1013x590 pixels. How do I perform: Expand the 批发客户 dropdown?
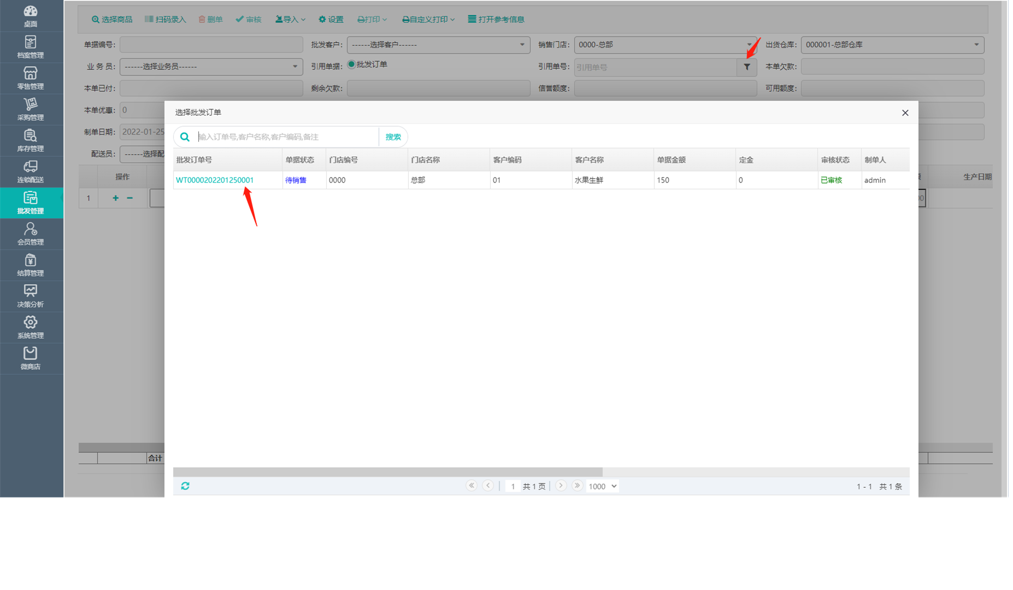(x=438, y=45)
